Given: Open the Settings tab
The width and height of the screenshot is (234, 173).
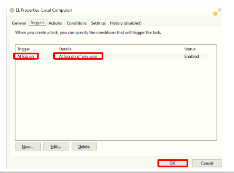Looking at the screenshot, I should pyautogui.click(x=98, y=23).
